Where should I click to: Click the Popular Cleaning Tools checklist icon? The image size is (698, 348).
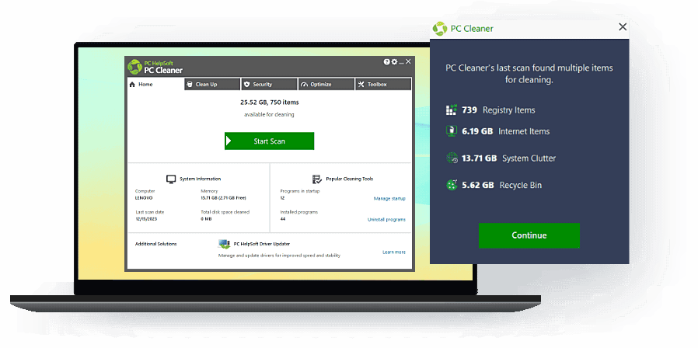point(316,179)
